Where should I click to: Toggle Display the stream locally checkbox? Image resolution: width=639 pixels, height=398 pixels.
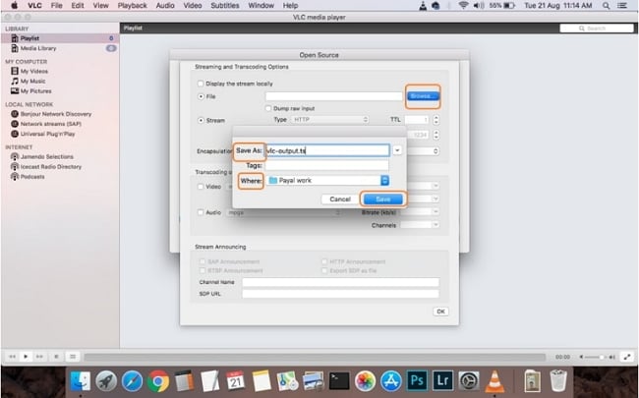(201, 84)
